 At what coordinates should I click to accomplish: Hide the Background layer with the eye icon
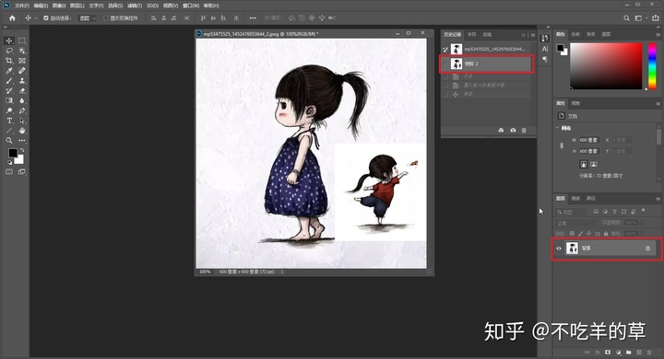(559, 249)
